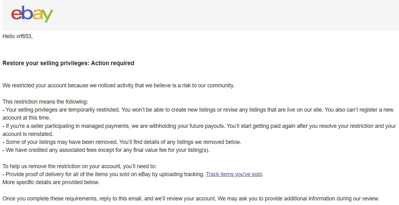The width and height of the screenshot is (399, 205).
Task: Open the "Track items you've sold" link
Action: 234,174
